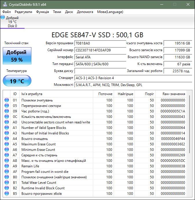Click Number of Valid Spare Blocks text

pyautogui.click(x=44, y=128)
